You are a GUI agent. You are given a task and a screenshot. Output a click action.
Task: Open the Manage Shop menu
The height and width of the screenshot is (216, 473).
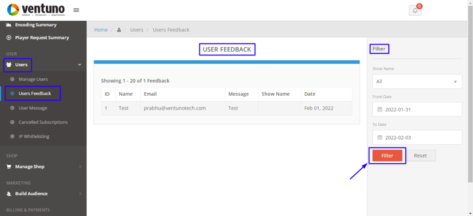30,167
